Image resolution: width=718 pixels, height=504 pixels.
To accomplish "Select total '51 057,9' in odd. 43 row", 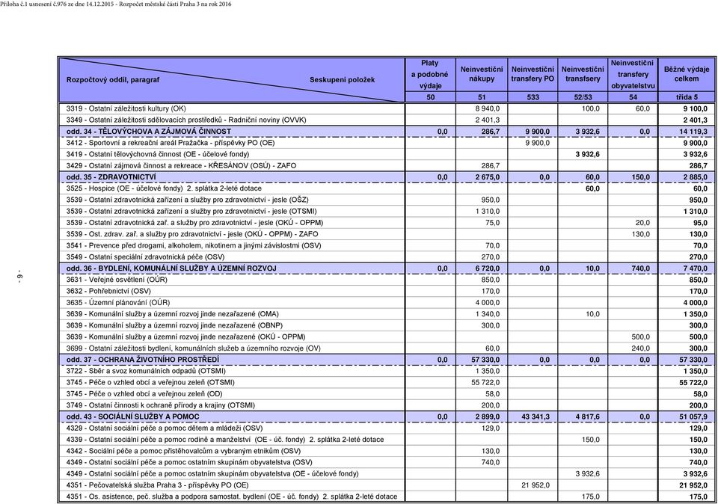I will click(693, 417).
